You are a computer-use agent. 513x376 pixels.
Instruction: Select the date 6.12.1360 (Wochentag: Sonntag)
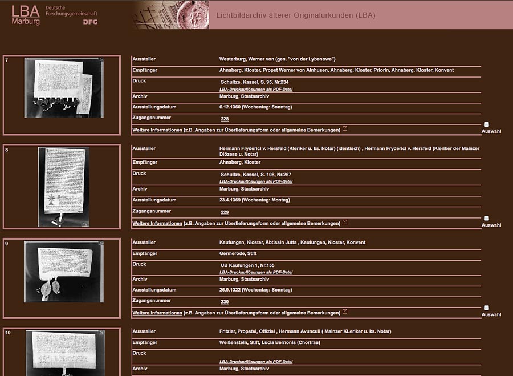coord(255,107)
